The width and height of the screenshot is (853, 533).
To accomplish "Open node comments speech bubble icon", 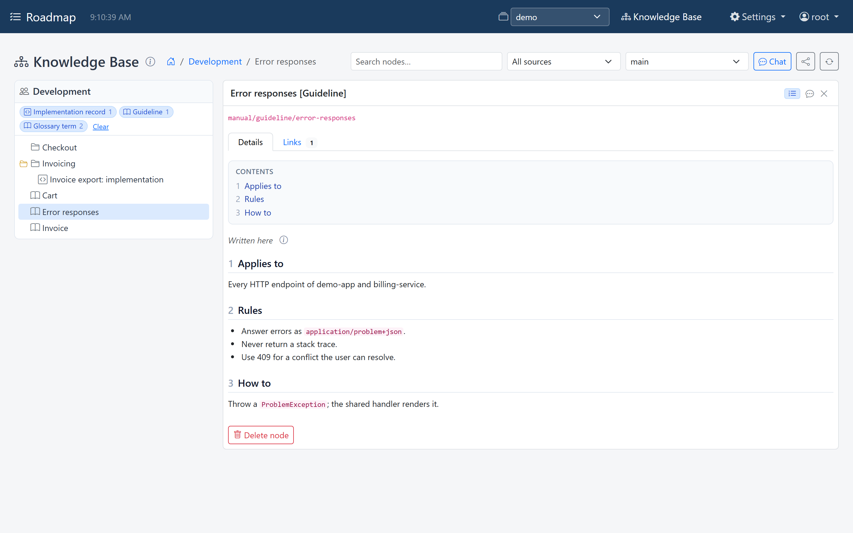I will coord(810,93).
